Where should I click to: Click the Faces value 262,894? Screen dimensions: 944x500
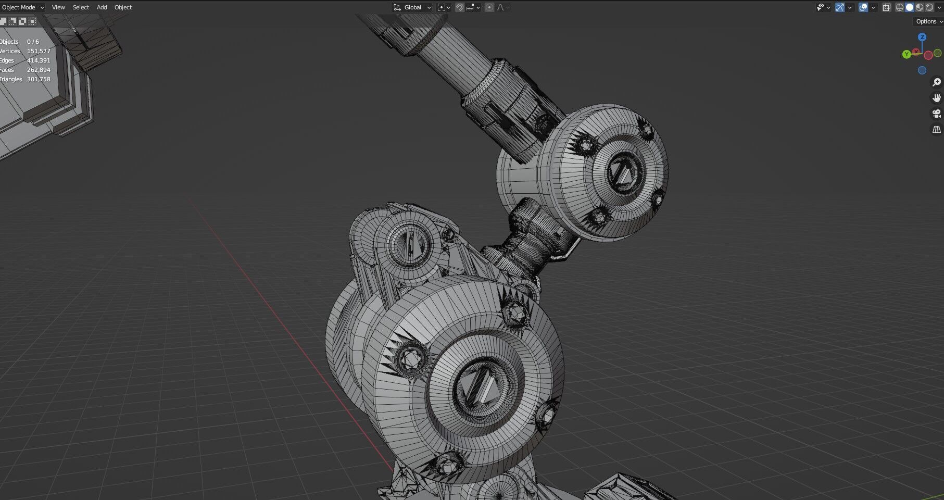click(x=39, y=70)
